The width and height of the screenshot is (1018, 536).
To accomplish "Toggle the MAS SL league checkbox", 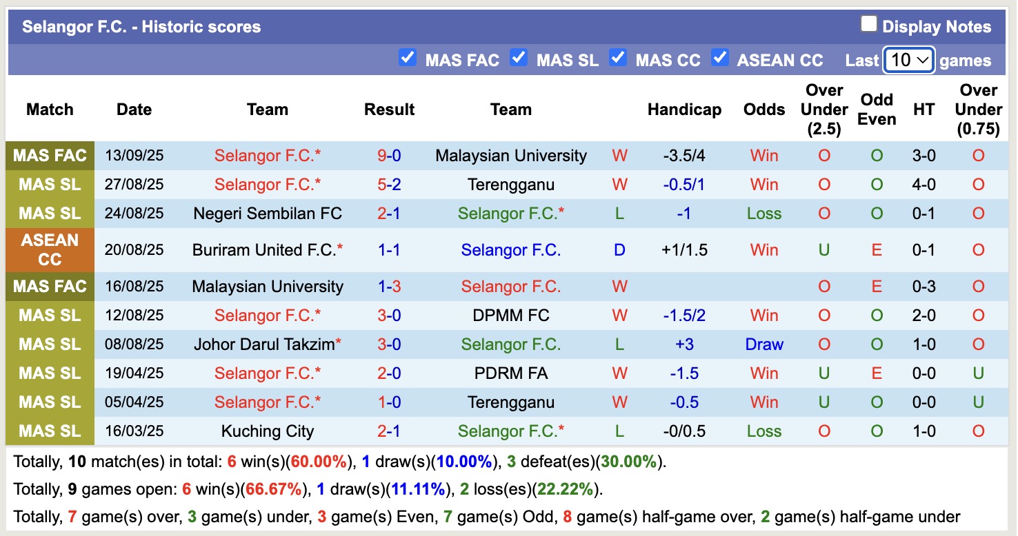I will point(519,57).
